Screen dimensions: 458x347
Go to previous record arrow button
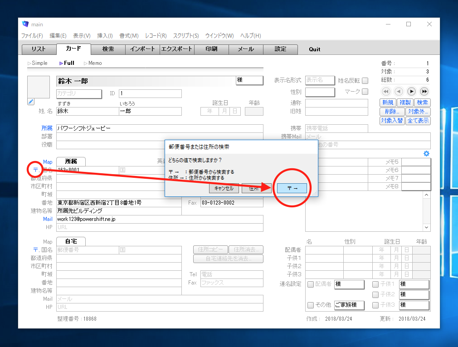[x=399, y=92]
